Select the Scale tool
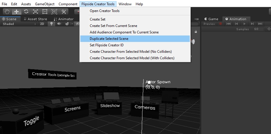Viewport: 271px width, 134px height. pos(35,12)
